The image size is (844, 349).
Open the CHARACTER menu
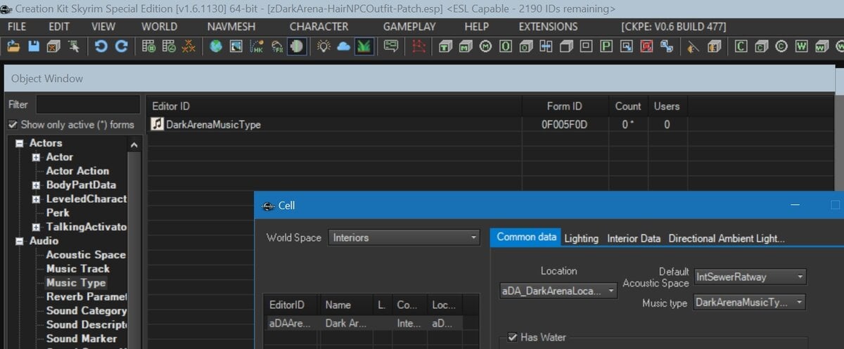point(319,27)
